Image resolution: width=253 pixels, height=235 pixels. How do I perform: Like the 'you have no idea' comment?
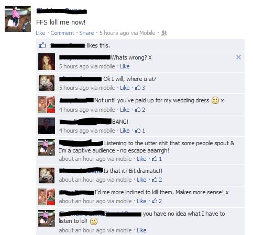(x=141, y=230)
